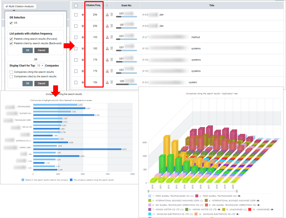
Task: Uncheck Patents citing search results (Forward)
Action: (x=11, y=39)
